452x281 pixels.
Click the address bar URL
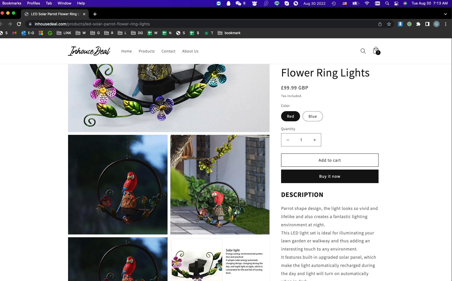coord(92,24)
